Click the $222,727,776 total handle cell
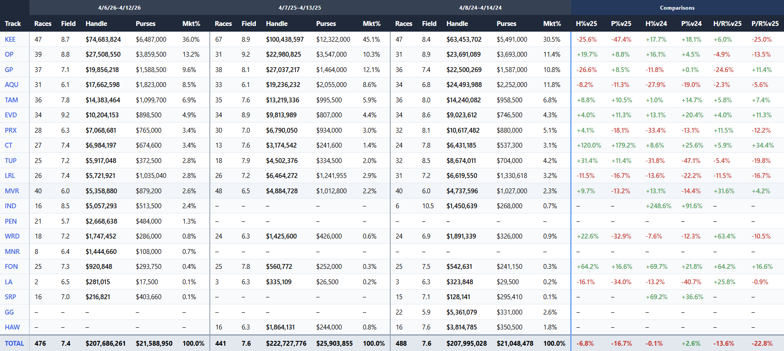The image size is (784, 351). point(286,344)
